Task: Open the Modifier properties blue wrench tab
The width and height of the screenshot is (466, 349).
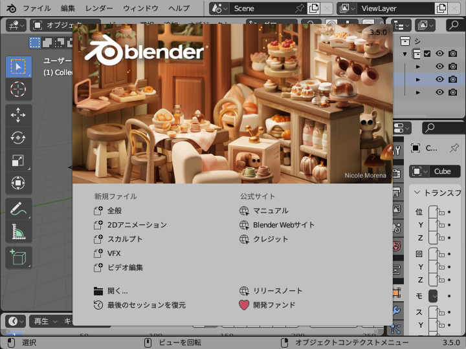Action: coord(397,310)
